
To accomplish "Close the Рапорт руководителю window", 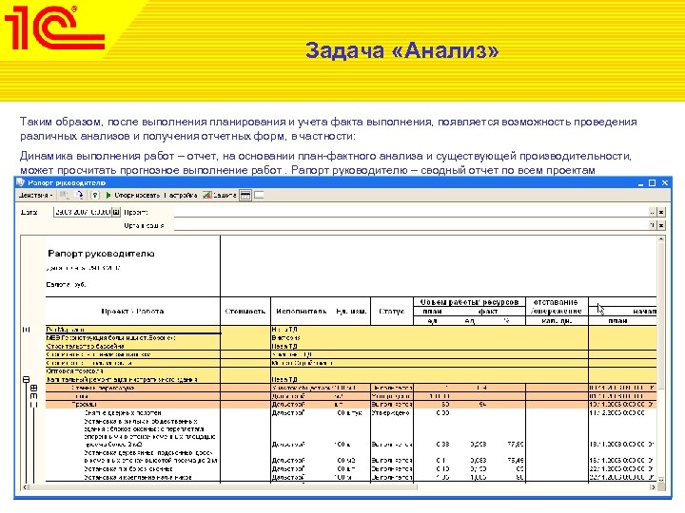I will click(664, 182).
